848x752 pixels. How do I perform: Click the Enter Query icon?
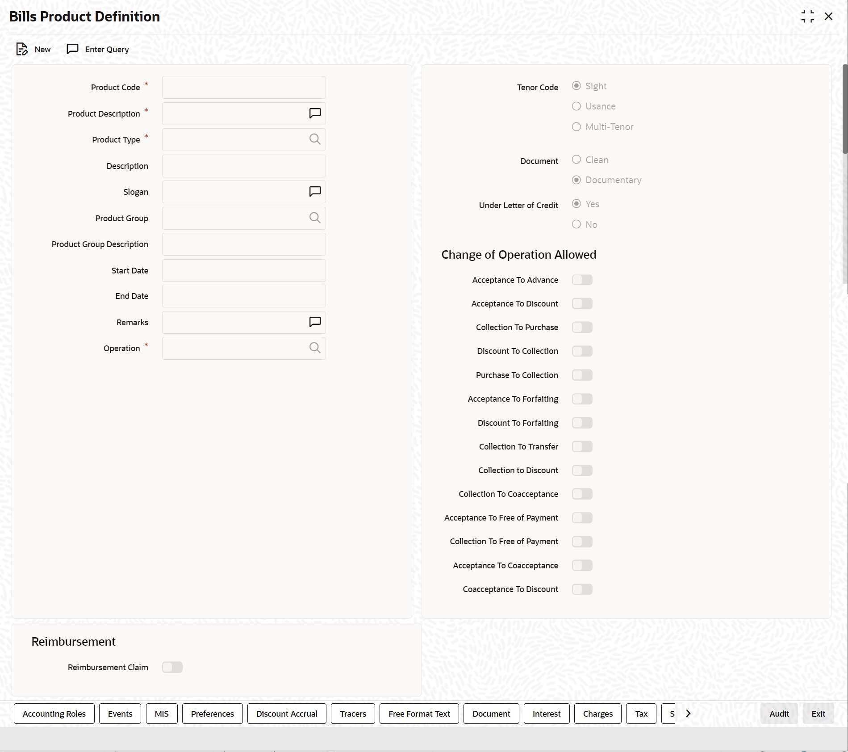[72, 49]
